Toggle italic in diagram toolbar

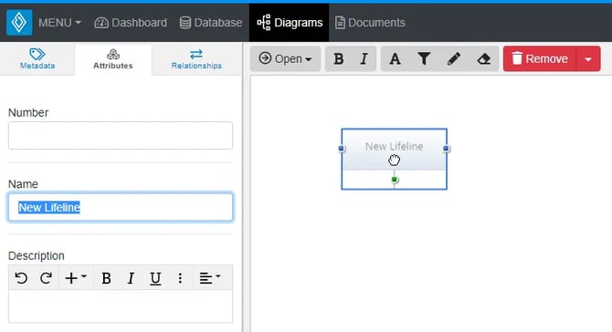[x=364, y=59]
